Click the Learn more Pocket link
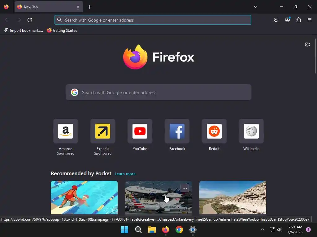This screenshot has height=237, width=317. (125, 174)
